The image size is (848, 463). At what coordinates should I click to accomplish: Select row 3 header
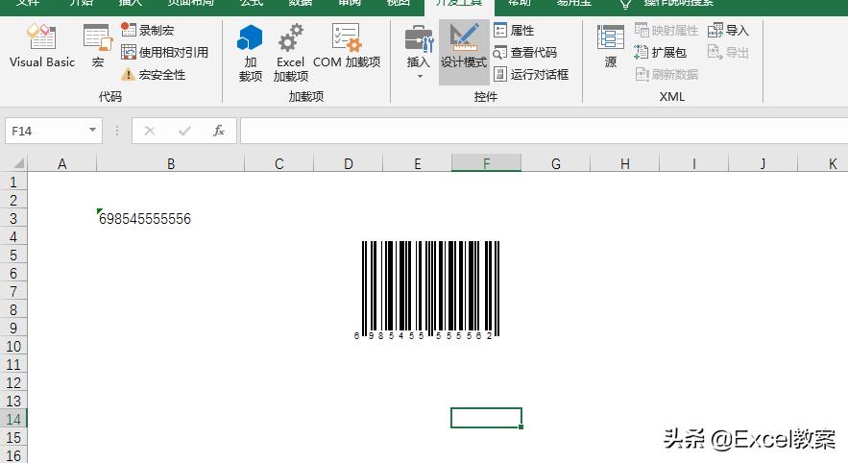tap(13, 218)
